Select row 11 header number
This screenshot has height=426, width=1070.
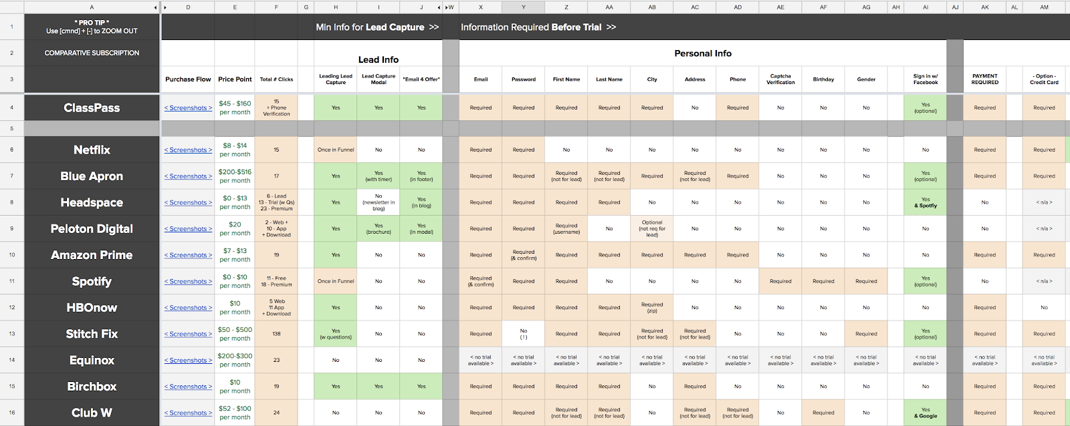pyautogui.click(x=12, y=281)
